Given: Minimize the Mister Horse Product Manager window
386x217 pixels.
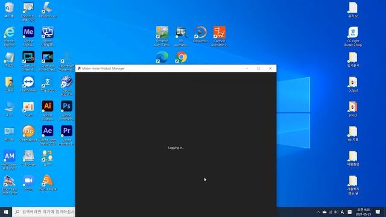Looking at the screenshot, I should [247, 68].
